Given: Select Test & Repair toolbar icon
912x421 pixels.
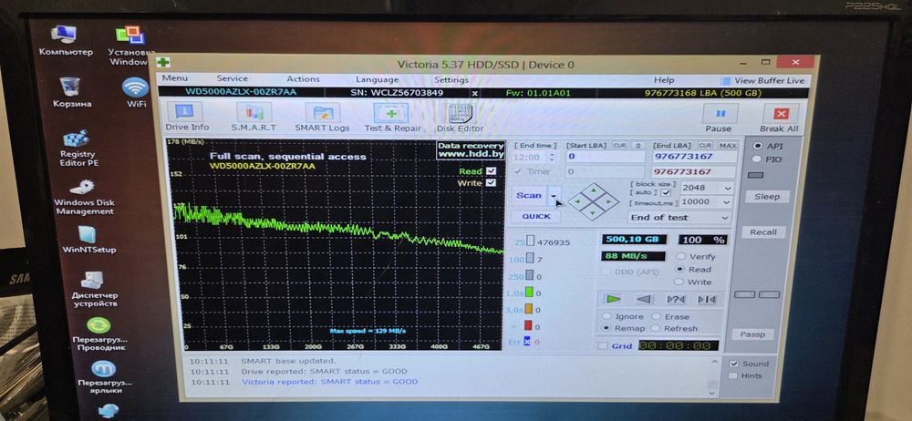Looking at the screenshot, I should click(x=391, y=113).
